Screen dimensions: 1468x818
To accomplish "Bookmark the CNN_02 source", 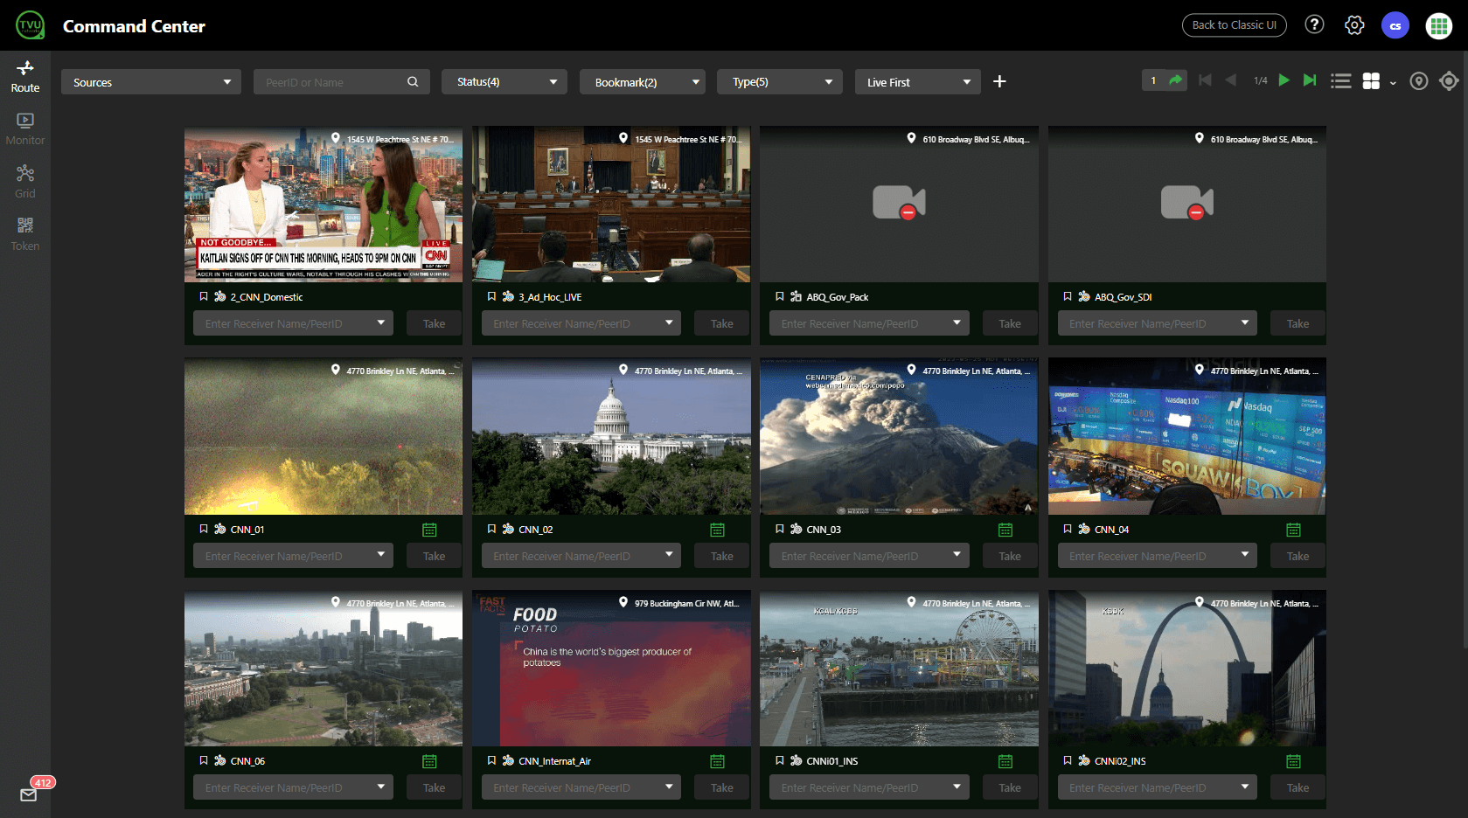I will pyautogui.click(x=491, y=530).
